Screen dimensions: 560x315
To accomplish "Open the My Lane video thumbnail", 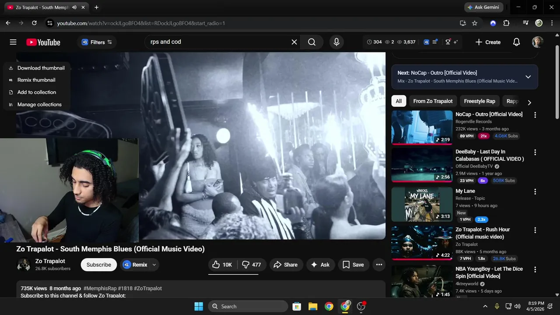I will tap(422, 204).
